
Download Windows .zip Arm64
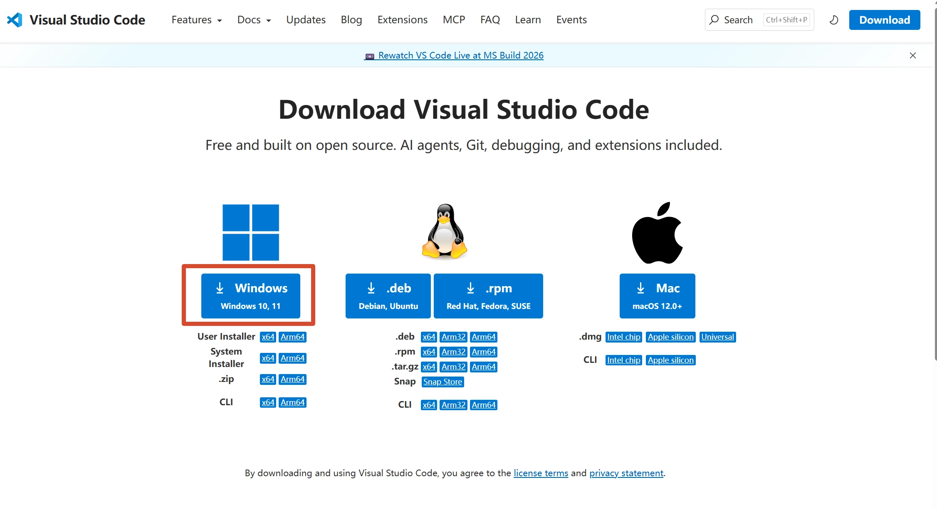point(292,379)
